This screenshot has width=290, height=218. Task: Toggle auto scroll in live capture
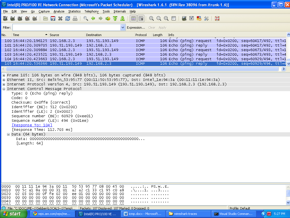(141, 18)
